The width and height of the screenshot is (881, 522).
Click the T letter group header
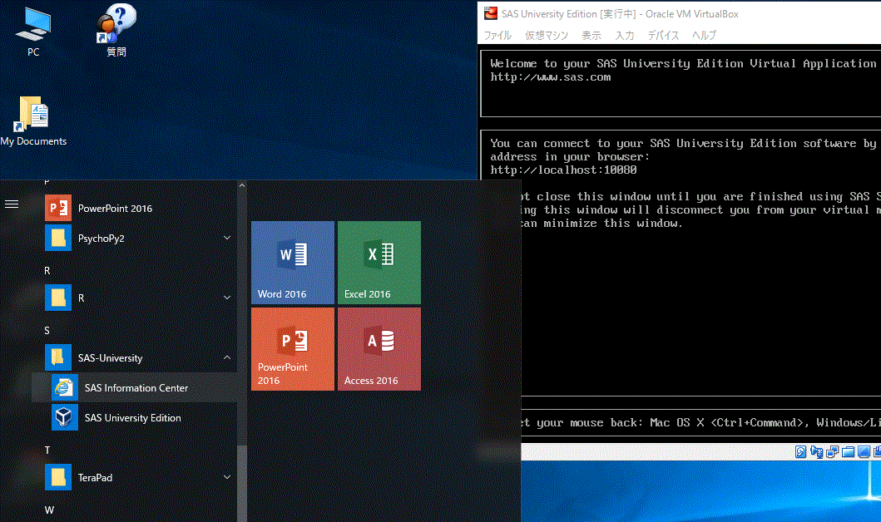(47, 451)
